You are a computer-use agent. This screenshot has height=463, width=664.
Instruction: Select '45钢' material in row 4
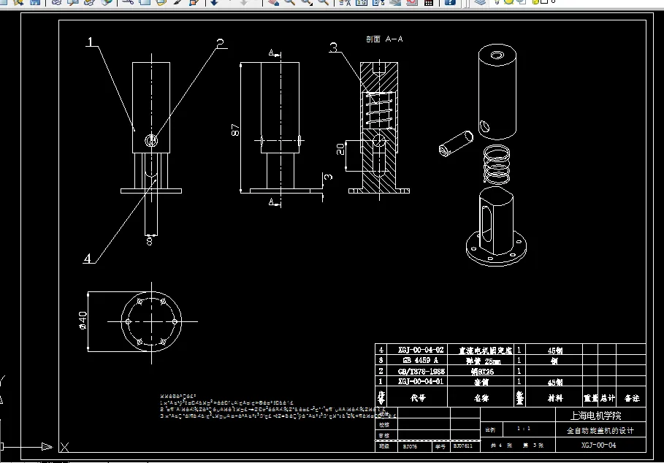[x=555, y=351]
